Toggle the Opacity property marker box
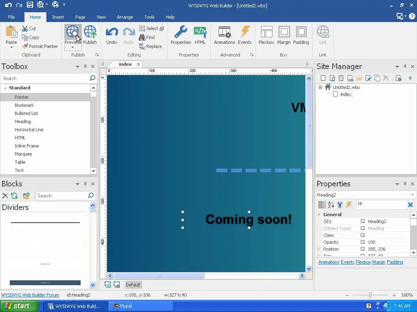417x312 pixels. point(362,242)
